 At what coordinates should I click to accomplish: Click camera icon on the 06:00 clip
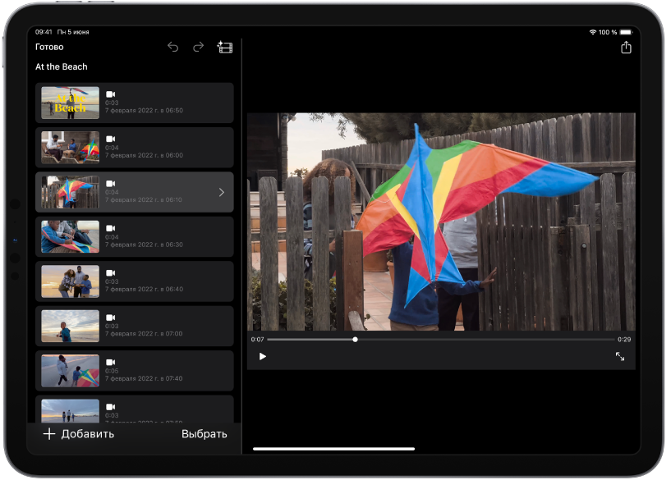coord(111,139)
